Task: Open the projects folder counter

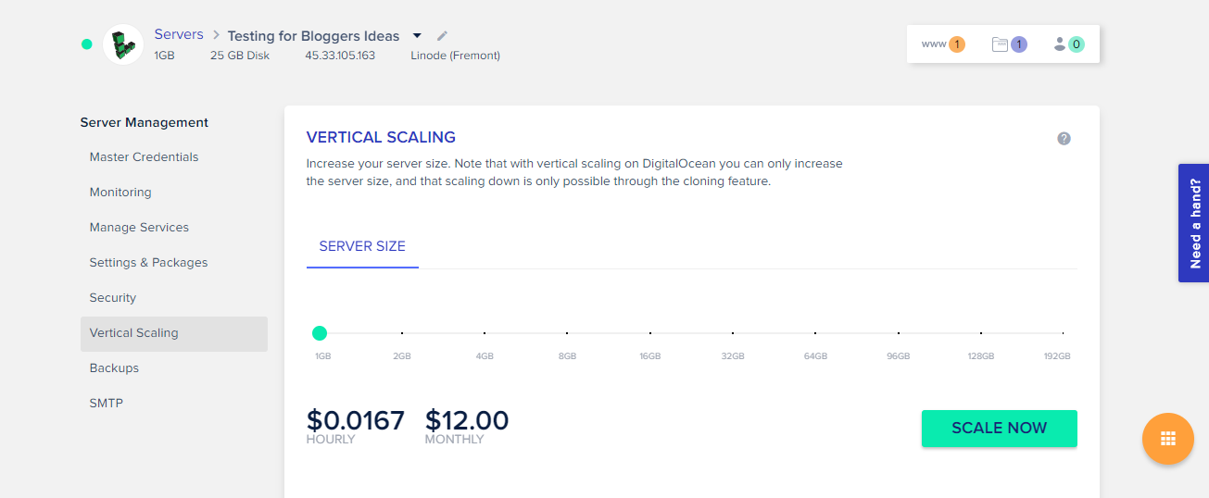Action: click(x=1009, y=44)
